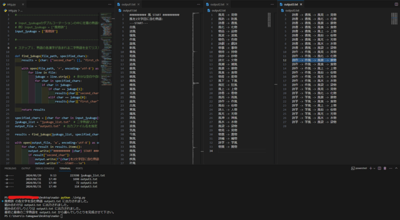Image resolution: width=400 pixels, height=220 pixels.
Task: Open More Actions for the output1.txt editor group
Action: click(198, 4)
